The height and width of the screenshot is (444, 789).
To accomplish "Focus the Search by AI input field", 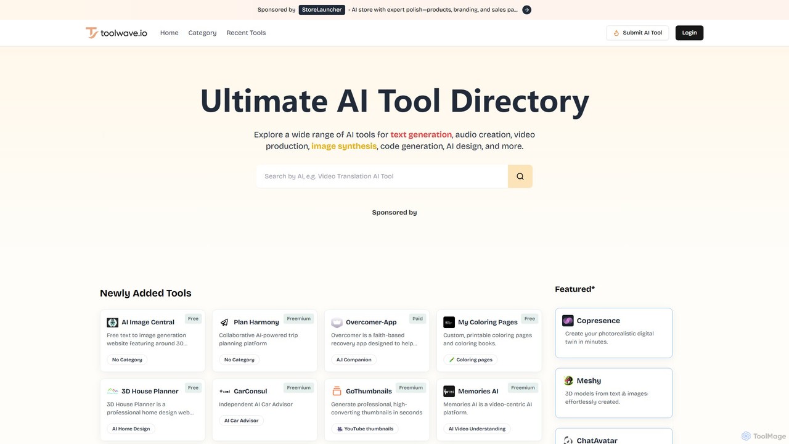I will pos(382,176).
